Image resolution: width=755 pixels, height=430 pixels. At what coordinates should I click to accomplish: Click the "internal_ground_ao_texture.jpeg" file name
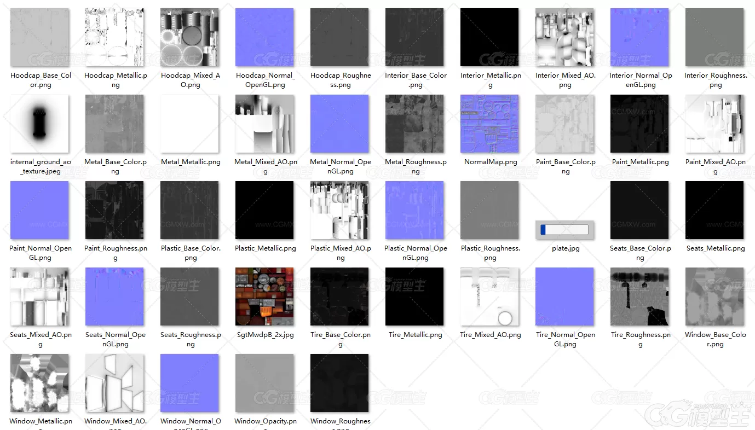click(x=41, y=166)
